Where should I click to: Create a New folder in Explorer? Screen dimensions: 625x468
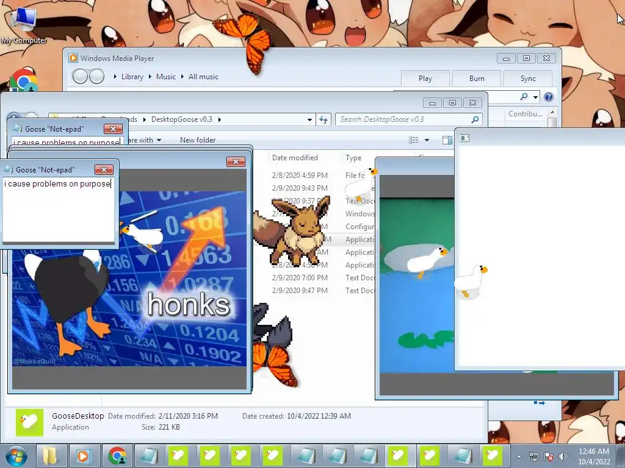(x=198, y=140)
